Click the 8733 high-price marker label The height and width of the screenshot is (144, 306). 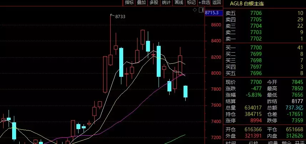(x=120, y=17)
